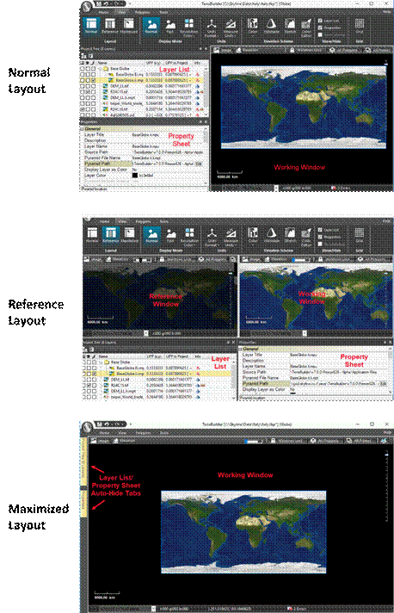
Task: Click the black Layer Color swatch in the top Property Sheet
Action: [135, 175]
